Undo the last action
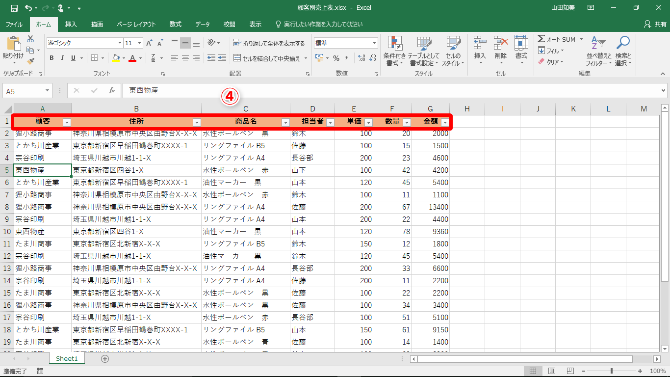This screenshot has width=670, height=377. (x=28, y=8)
